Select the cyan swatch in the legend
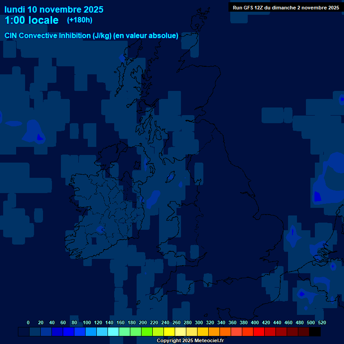Screen dimensions: 344x344 (x=113, y=332)
